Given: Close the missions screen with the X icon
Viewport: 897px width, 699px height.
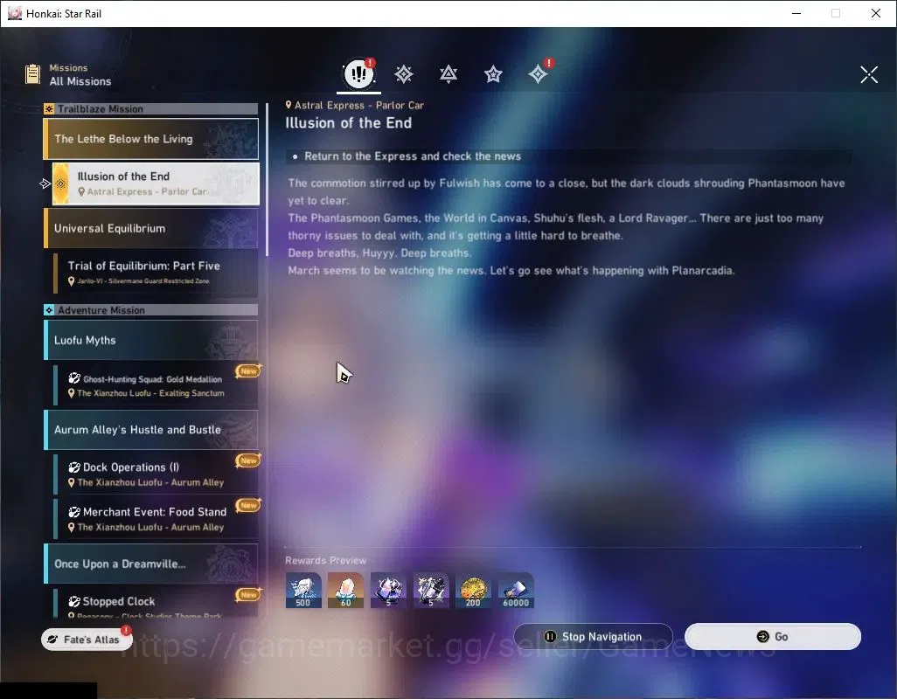Looking at the screenshot, I should [x=869, y=74].
